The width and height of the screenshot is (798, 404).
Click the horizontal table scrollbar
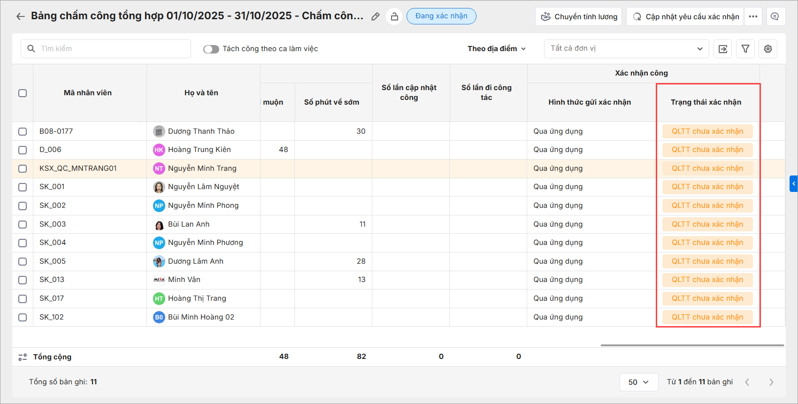692,345
